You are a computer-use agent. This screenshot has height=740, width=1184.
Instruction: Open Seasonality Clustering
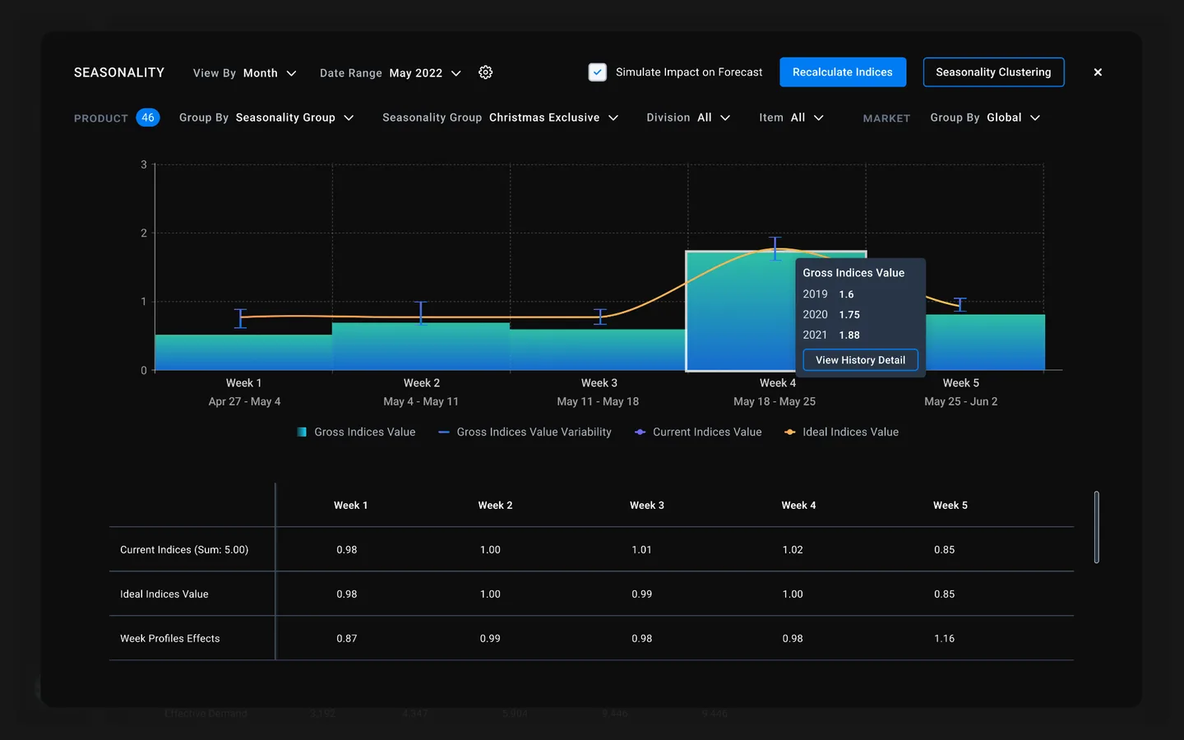click(993, 72)
